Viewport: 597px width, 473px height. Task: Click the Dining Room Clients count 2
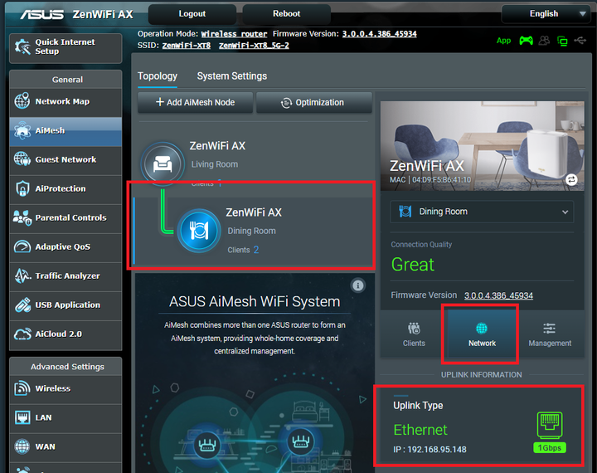tap(256, 250)
